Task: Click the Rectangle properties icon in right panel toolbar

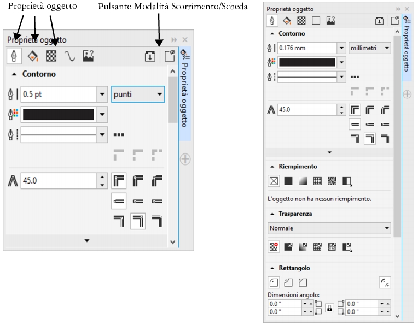Action: [315, 20]
